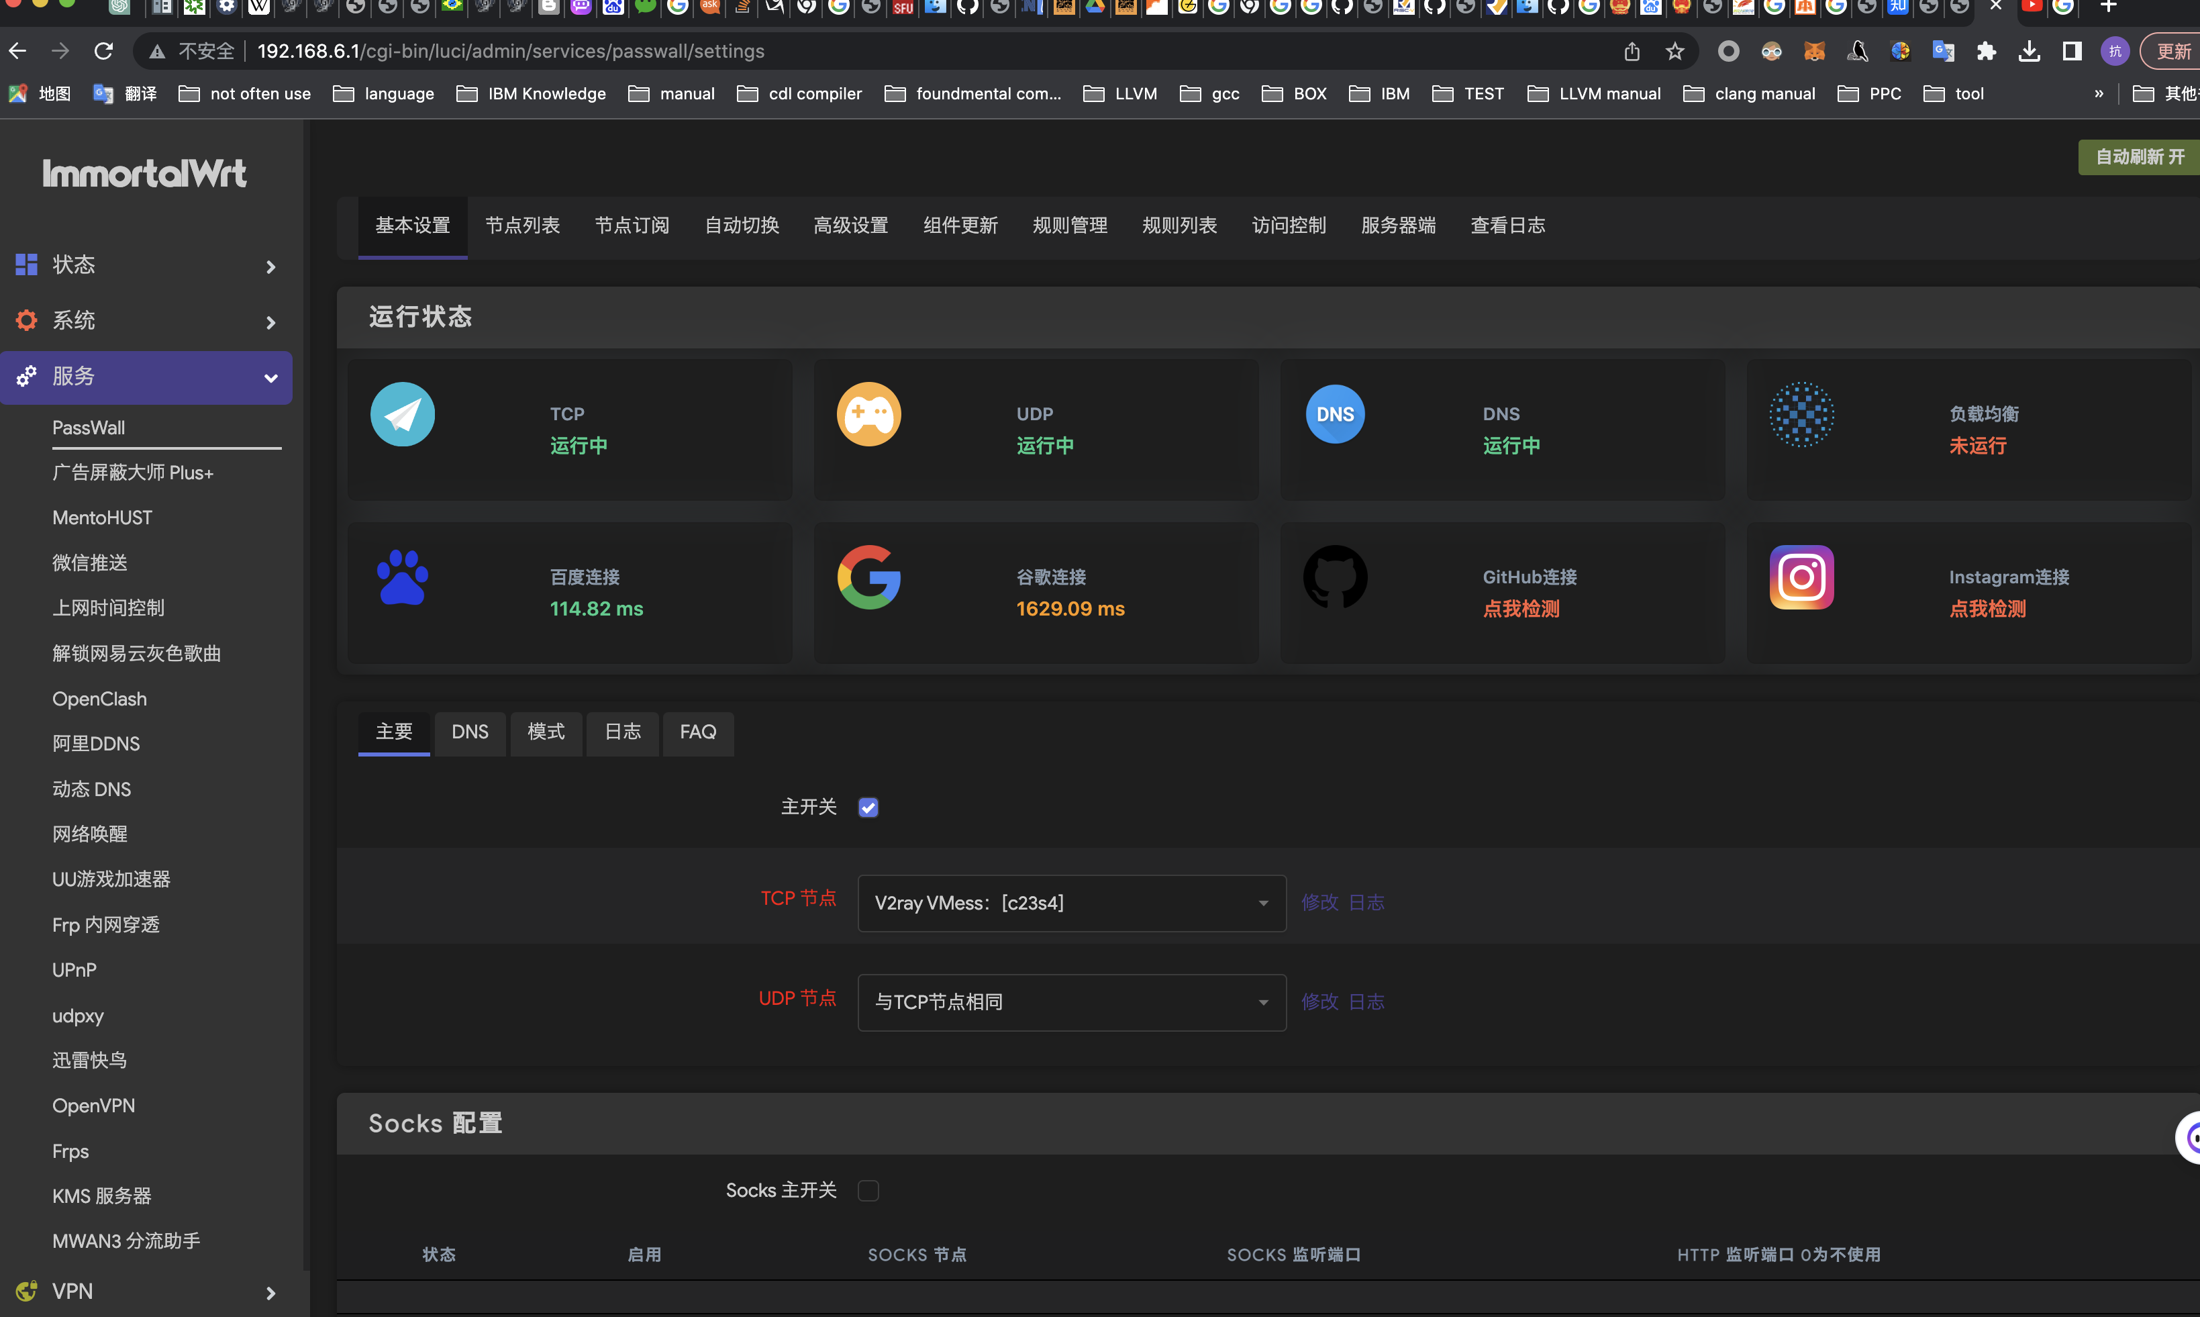Open the DNS settings sub-tab
Screen dimensions: 2200x1317
click(x=469, y=732)
